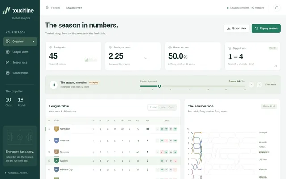Open the info icon in header

[x=277, y=8]
